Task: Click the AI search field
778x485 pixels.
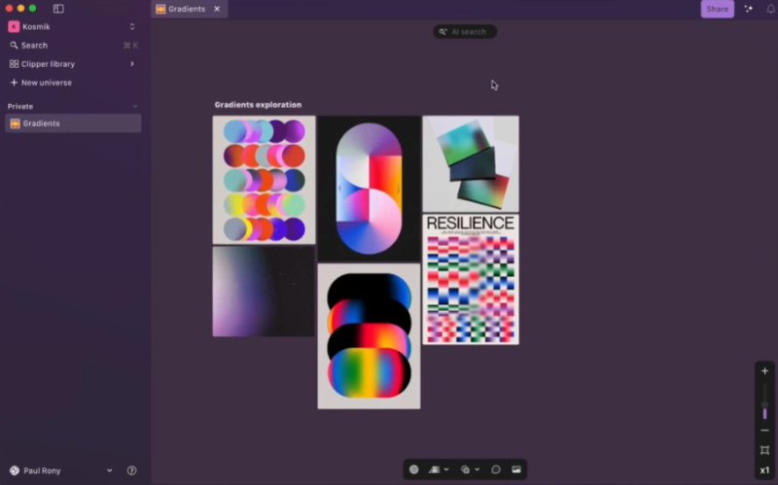Action: pyautogui.click(x=465, y=32)
